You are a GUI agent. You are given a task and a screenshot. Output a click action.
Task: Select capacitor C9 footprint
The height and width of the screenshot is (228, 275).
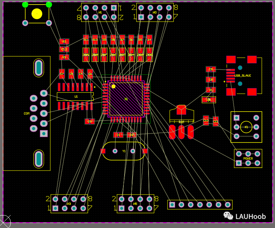click(211, 69)
